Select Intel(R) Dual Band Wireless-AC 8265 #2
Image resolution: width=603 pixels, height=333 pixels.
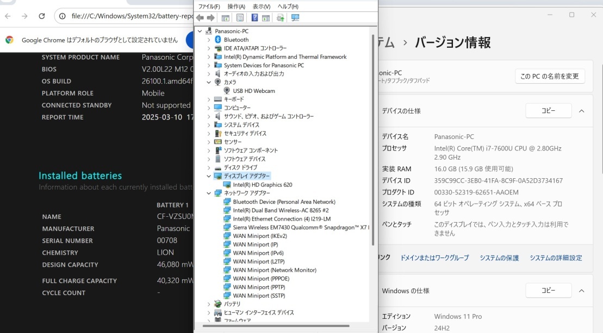[x=281, y=210]
